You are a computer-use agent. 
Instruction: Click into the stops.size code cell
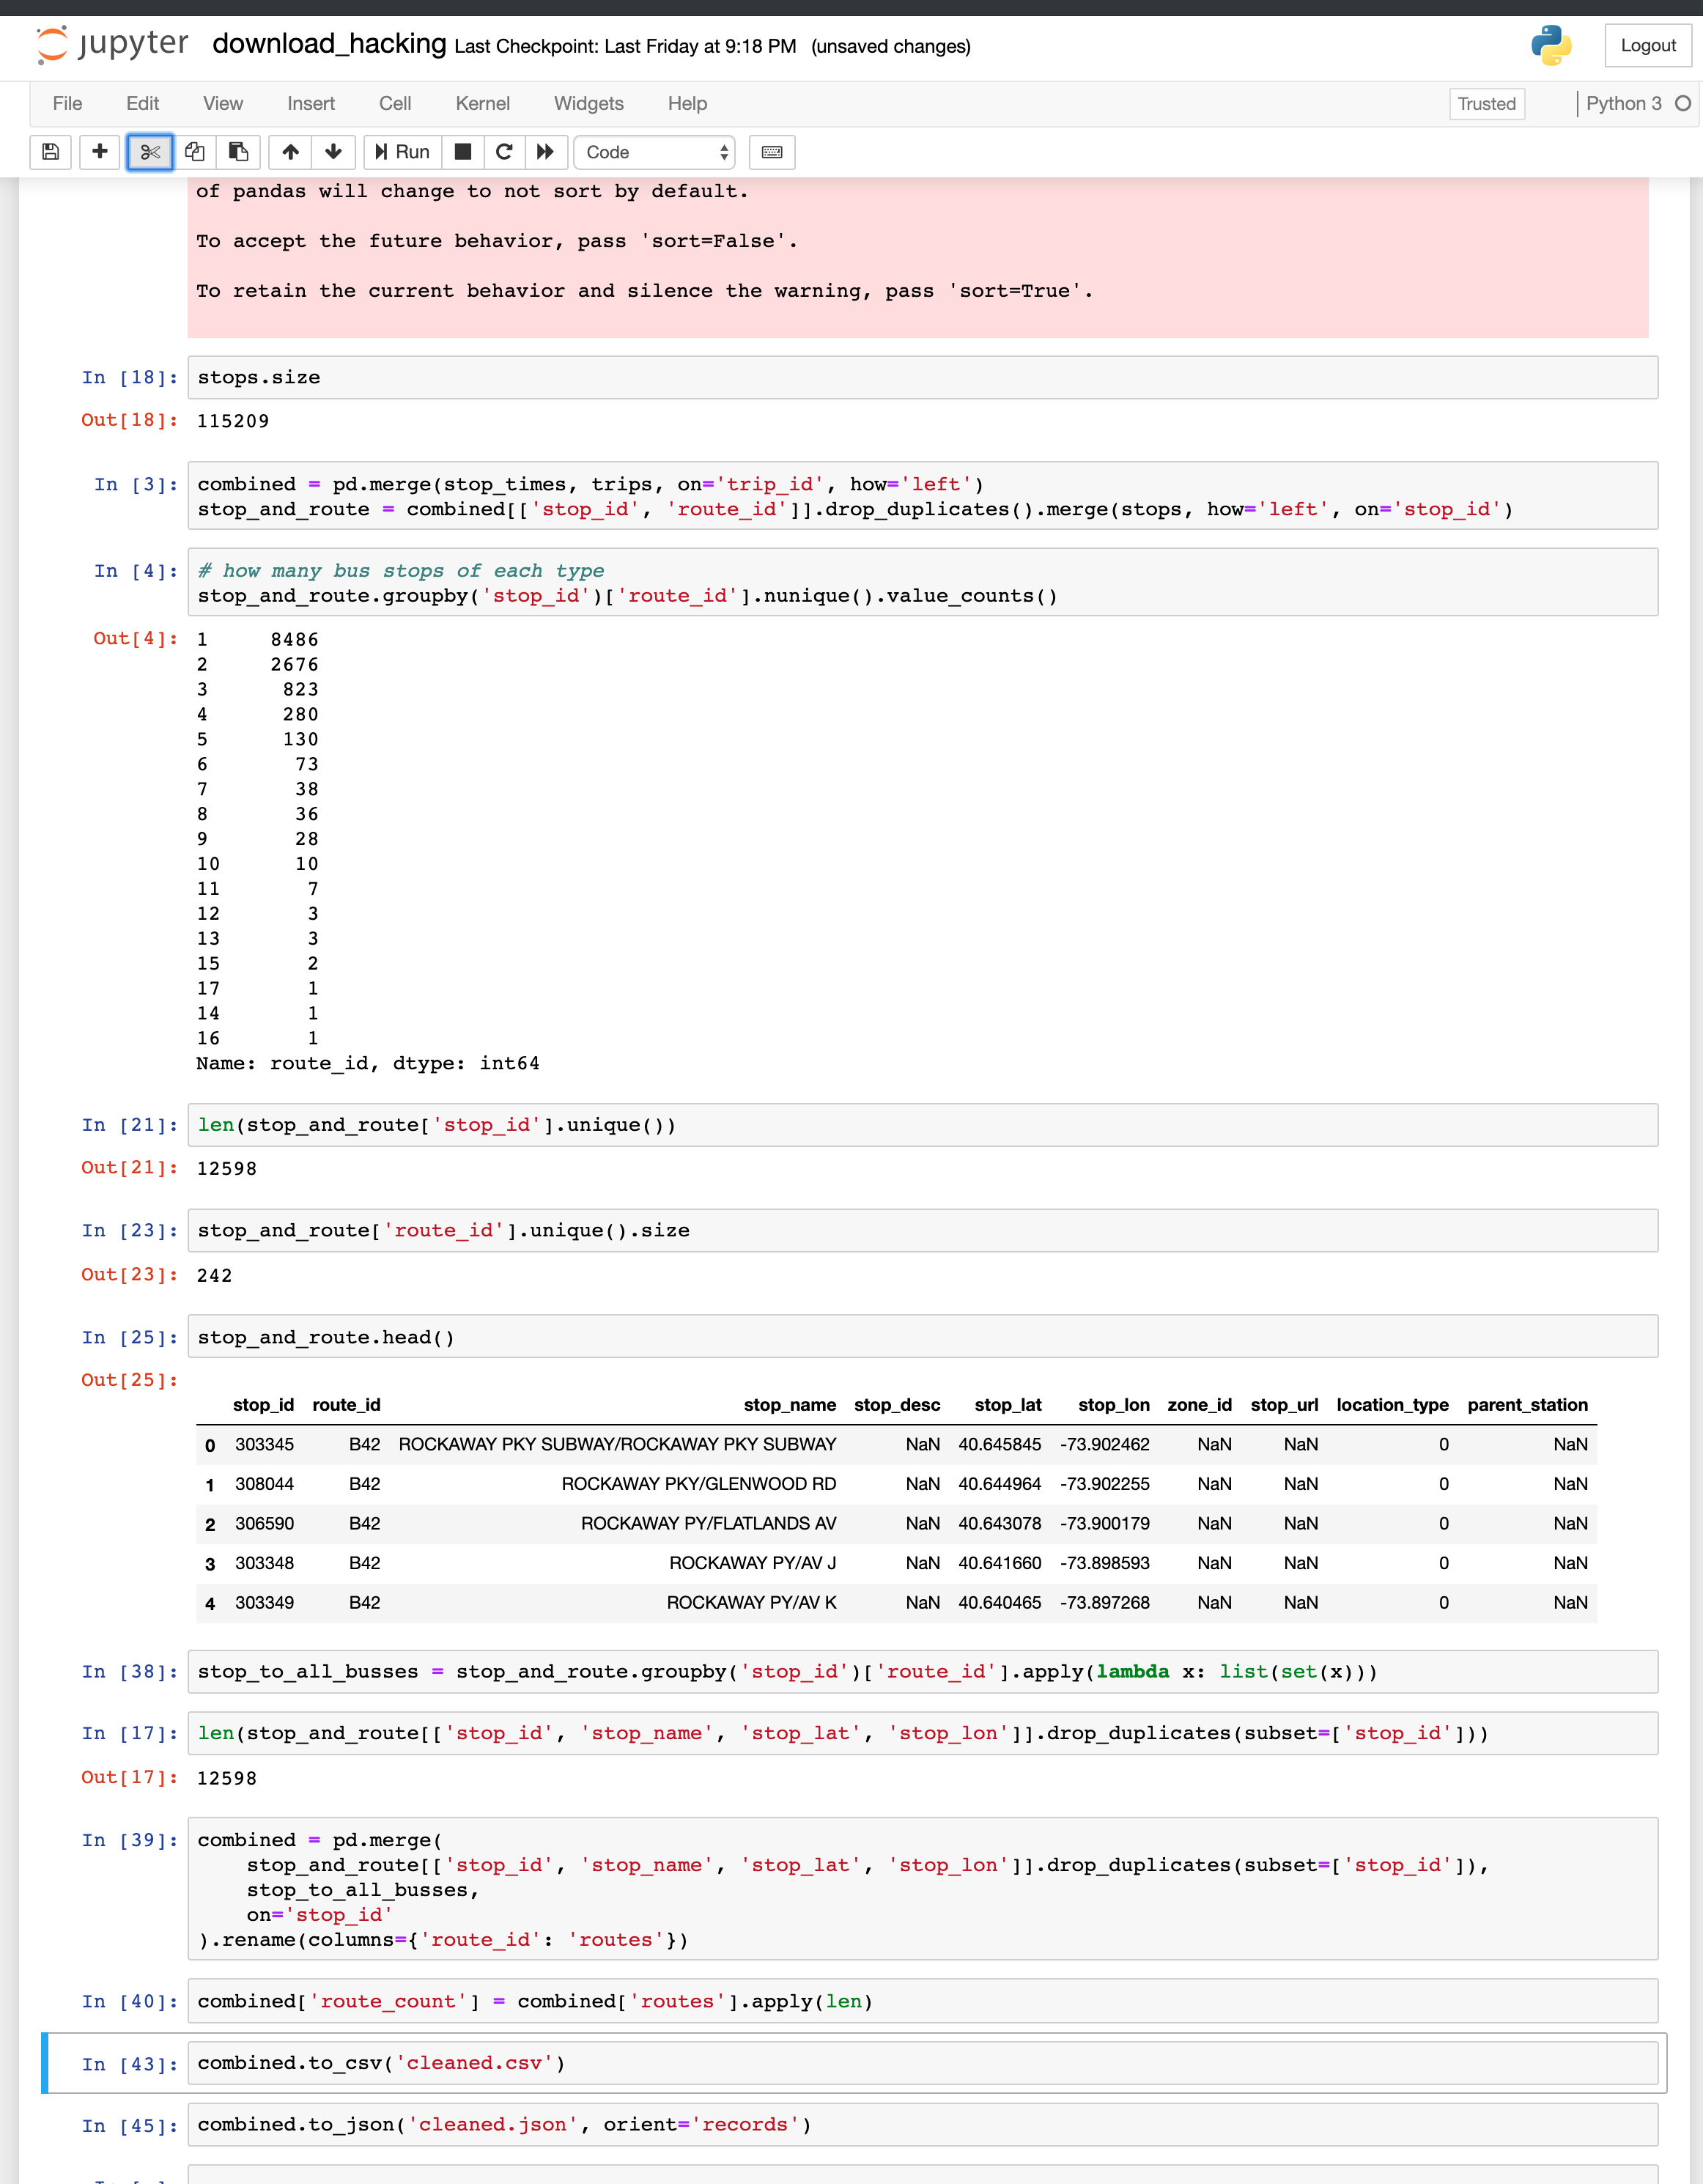click(922, 378)
